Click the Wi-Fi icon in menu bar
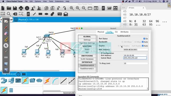Image resolution: width=171 pixels, height=96 pixels. click(133, 1)
